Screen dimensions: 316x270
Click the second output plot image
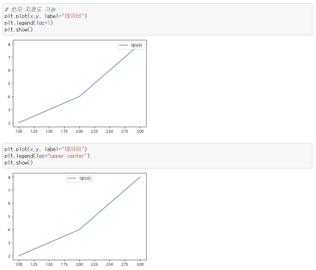[76, 220]
